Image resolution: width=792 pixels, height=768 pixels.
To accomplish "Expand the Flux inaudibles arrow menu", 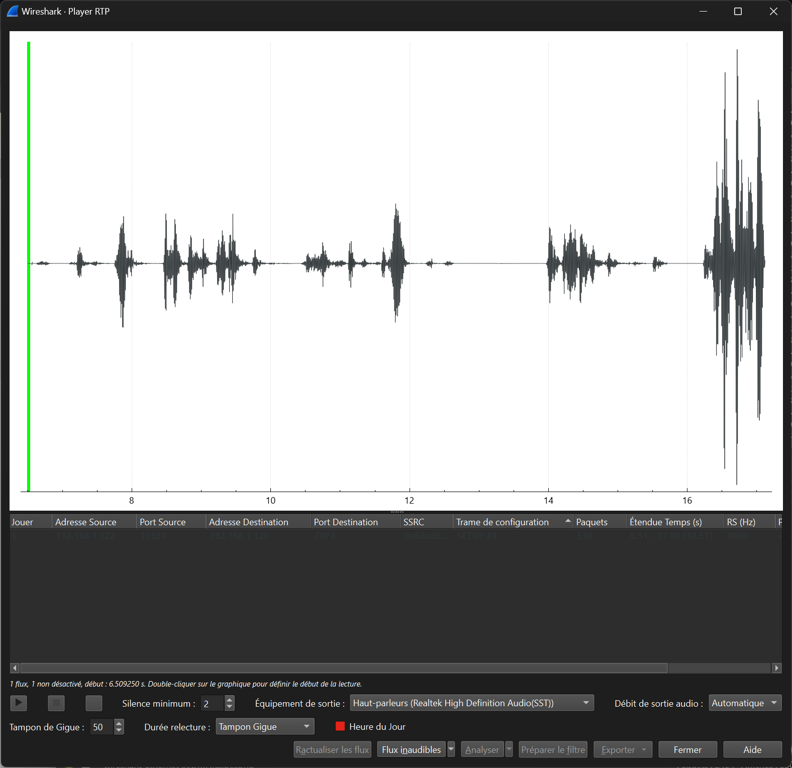I will tap(451, 749).
